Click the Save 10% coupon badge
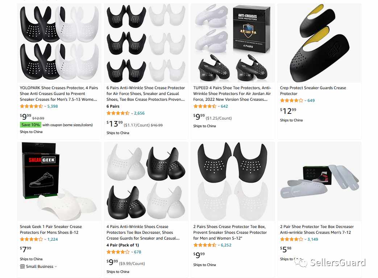The height and width of the screenshot is (278, 378). (x=30, y=125)
